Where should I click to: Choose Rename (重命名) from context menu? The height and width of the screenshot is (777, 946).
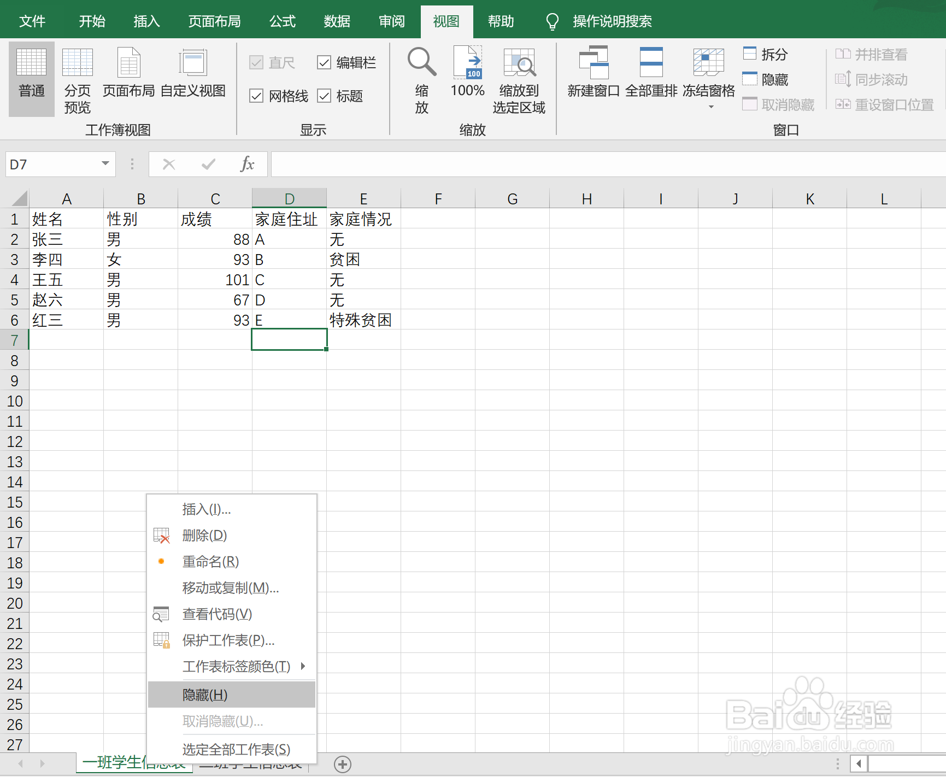click(x=232, y=561)
